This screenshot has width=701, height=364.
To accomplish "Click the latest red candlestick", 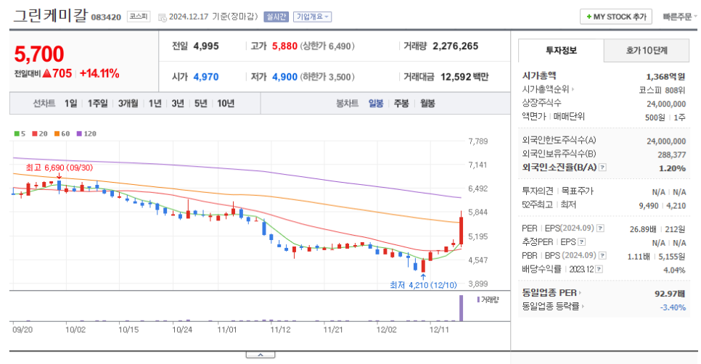I will point(461,230).
